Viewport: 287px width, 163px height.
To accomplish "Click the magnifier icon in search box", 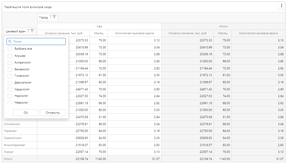I will click(10, 41).
